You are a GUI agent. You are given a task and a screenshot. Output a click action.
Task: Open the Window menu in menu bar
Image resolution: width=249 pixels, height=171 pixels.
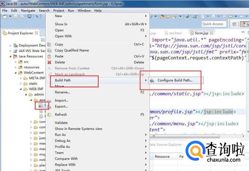pyautogui.click(x=84, y=11)
